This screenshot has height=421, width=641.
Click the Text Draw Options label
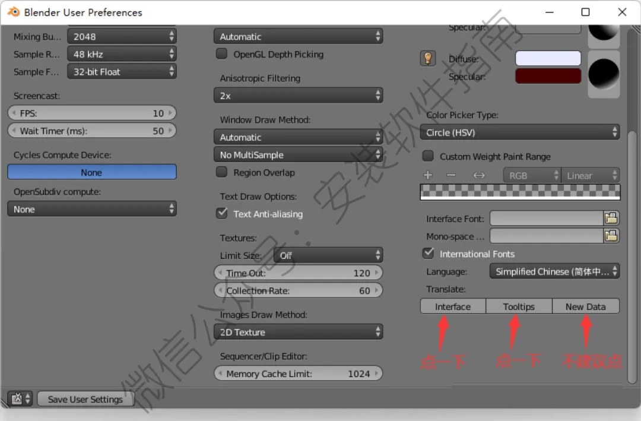click(258, 197)
